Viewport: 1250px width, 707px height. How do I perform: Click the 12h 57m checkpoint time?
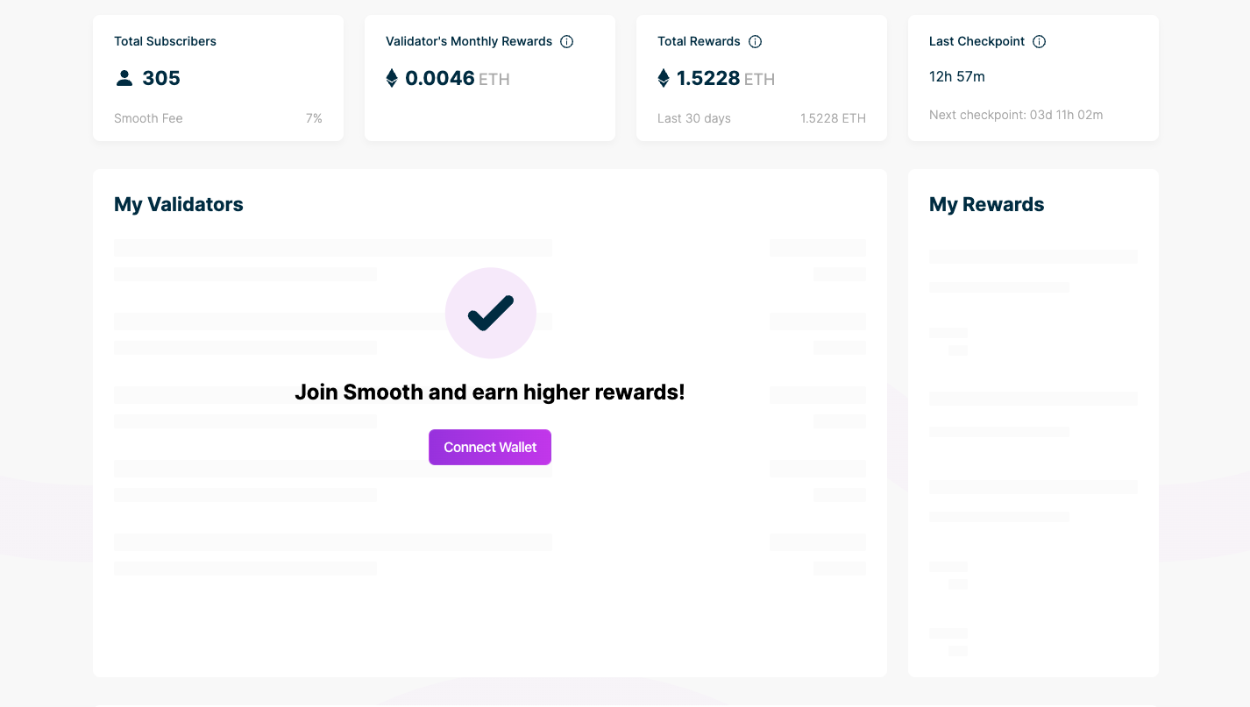click(x=956, y=76)
